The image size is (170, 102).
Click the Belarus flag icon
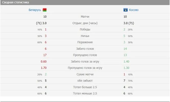coord(44,10)
